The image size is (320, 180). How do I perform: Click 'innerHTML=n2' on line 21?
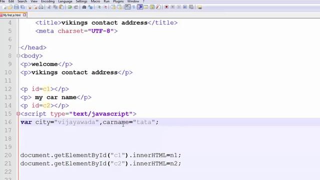[x=155, y=163]
